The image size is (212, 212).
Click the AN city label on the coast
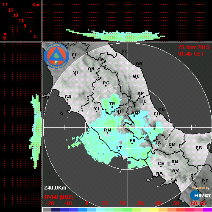click(139, 64)
